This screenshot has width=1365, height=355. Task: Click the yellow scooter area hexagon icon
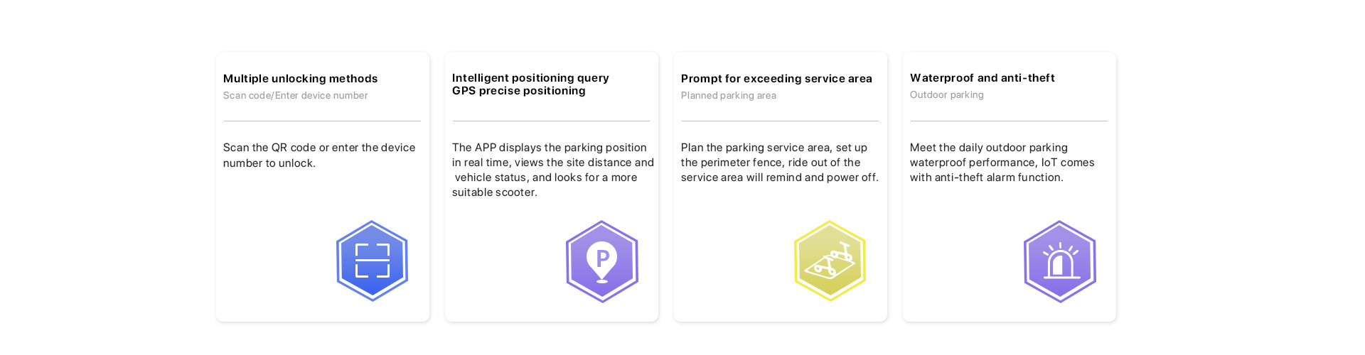pos(830,261)
